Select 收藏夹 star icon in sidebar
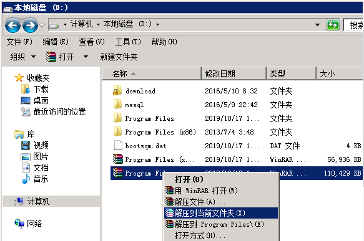 click(19, 78)
